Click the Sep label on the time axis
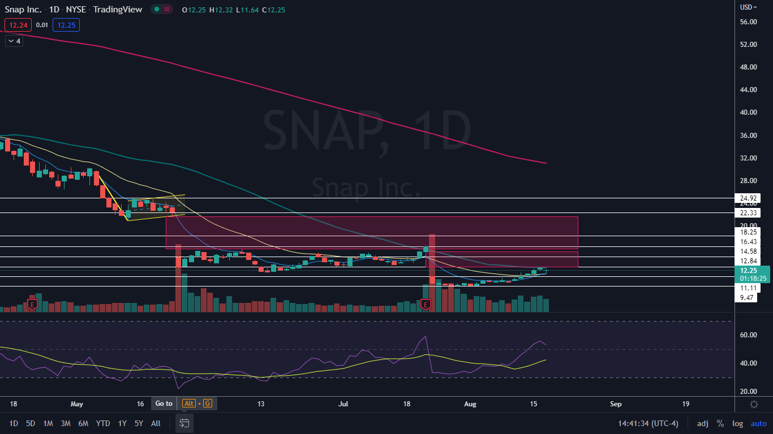Screen dimensions: 773x434 tap(616, 404)
